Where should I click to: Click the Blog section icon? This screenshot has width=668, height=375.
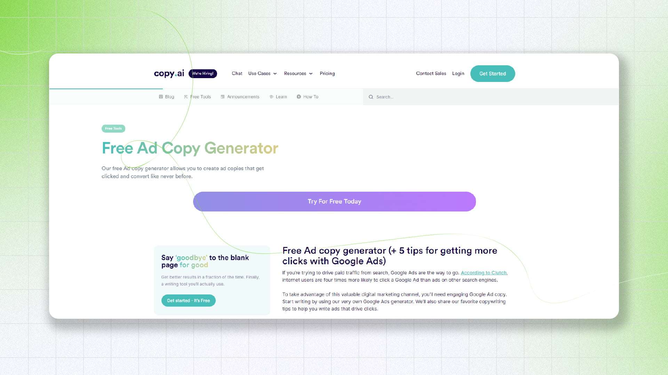[x=161, y=97]
